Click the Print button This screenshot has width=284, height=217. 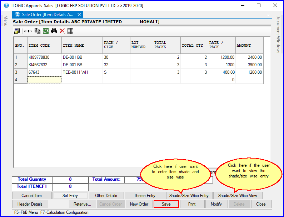(x=192, y=204)
